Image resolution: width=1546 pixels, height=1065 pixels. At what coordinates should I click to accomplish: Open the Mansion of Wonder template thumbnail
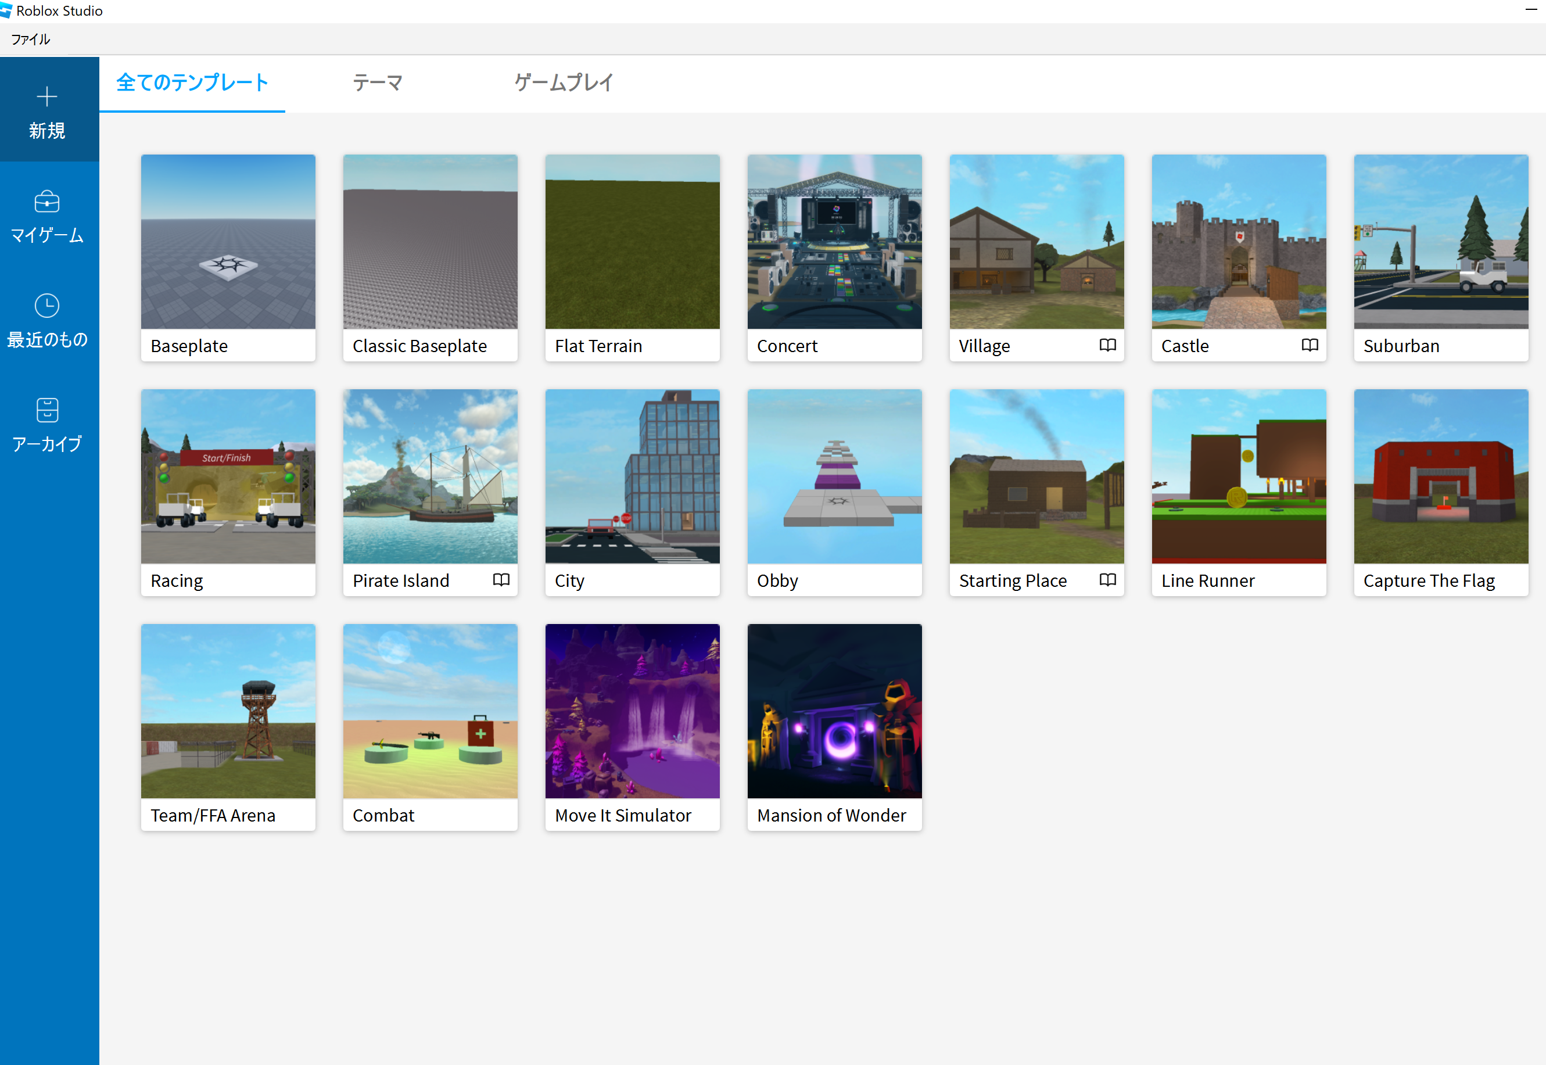[835, 711]
